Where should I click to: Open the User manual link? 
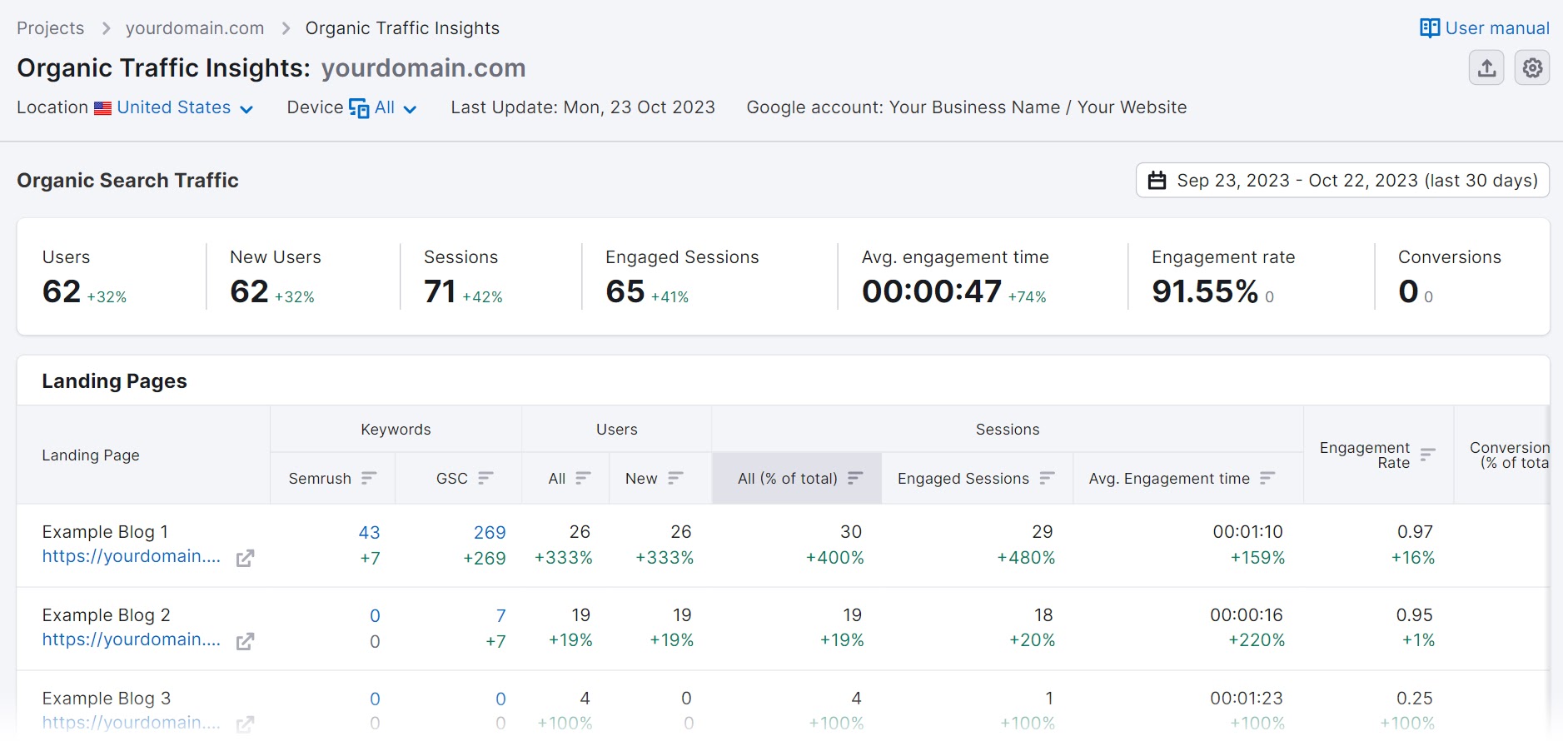[x=1496, y=27]
